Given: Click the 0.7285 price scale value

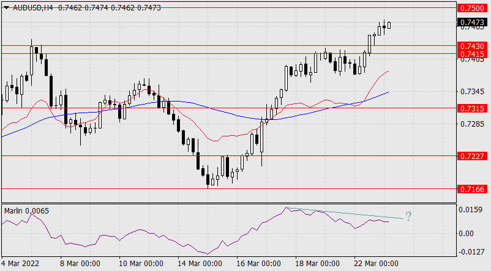Looking at the screenshot, I should (x=472, y=124).
